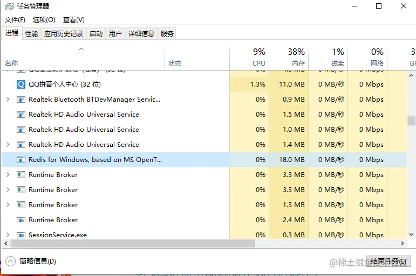Expand Runtime Broker row using 1.3 MB
Image resolution: width=416 pixels, height=276 pixels.
click(8, 205)
